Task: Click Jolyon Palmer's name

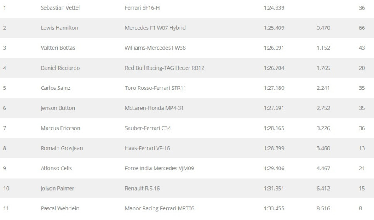Action: (57, 188)
